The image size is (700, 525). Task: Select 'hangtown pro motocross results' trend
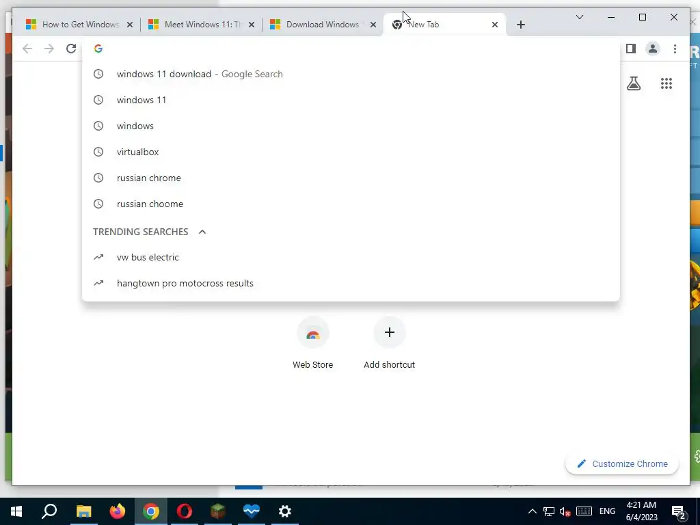tap(351, 283)
